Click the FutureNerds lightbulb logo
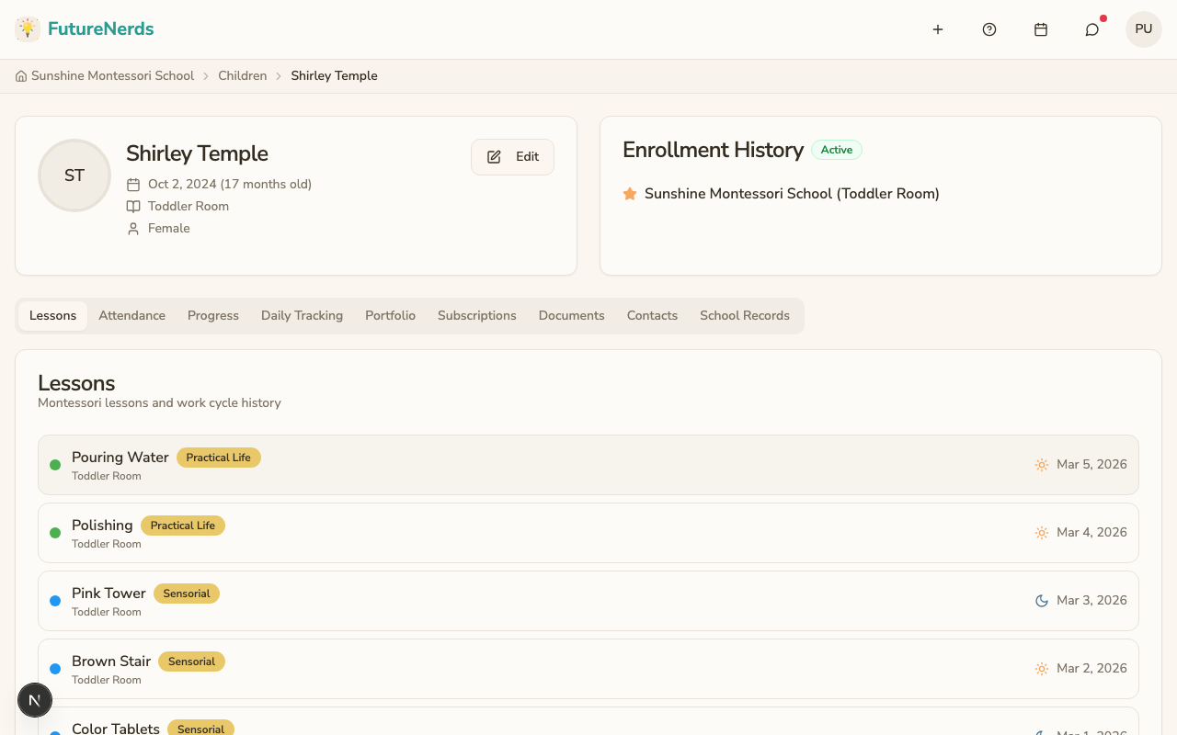 (x=28, y=29)
